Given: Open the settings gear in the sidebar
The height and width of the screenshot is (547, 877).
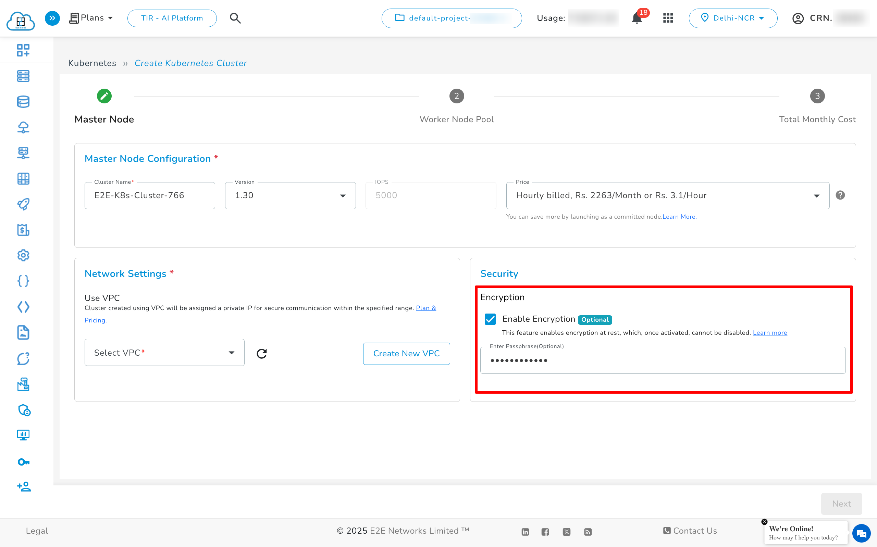Looking at the screenshot, I should [23, 255].
